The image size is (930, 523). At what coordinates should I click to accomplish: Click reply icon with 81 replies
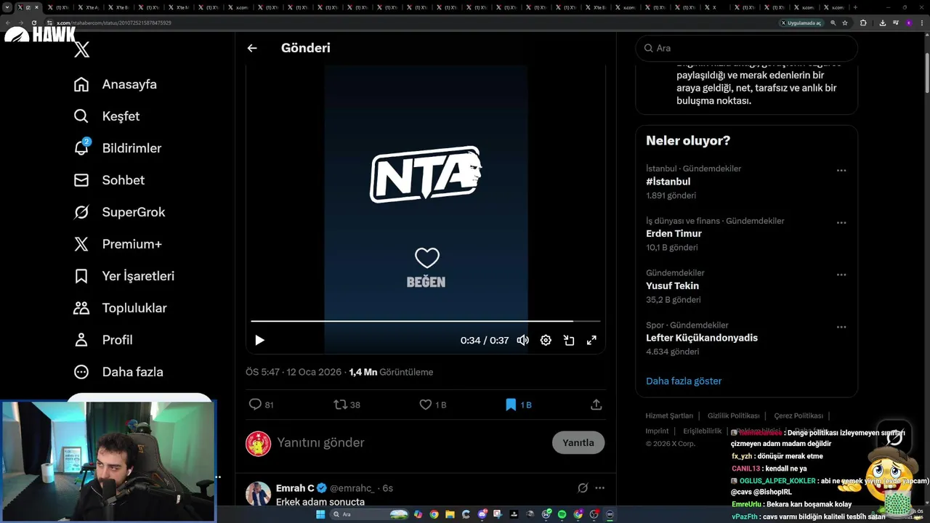(255, 405)
